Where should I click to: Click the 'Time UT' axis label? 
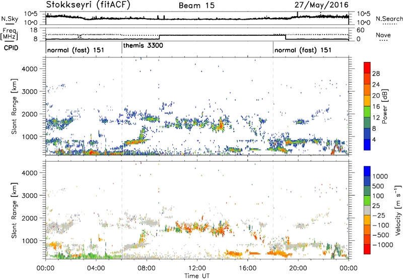coord(197,276)
